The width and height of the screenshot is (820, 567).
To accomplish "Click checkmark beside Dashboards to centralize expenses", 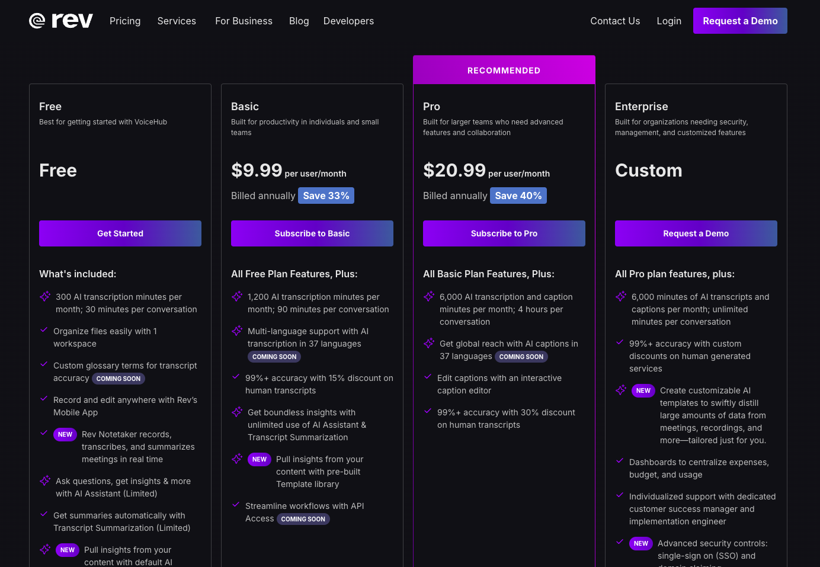I will [620, 461].
